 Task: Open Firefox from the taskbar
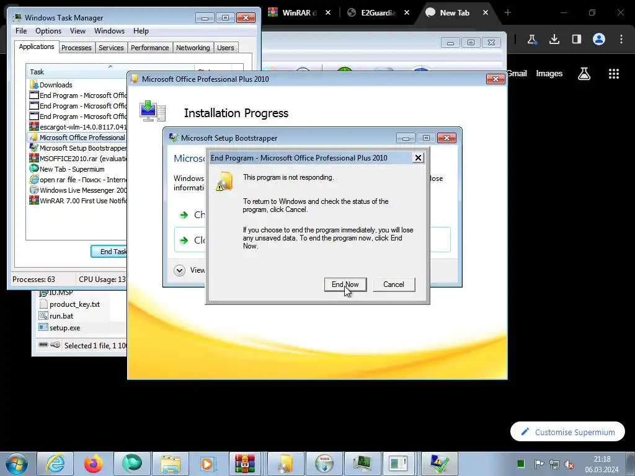coord(94,464)
